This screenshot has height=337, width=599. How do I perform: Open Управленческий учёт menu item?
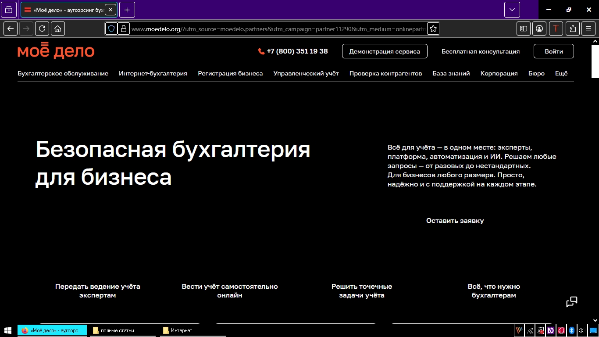click(306, 73)
